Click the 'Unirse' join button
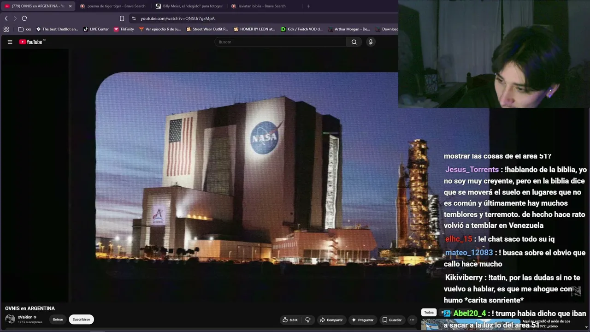Image resolution: width=590 pixels, height=332 pixels. pyautogui.click(x=58, y=320)
